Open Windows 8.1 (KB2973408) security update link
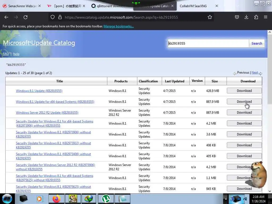The image size is (272, 204). (x=53, y=156)
